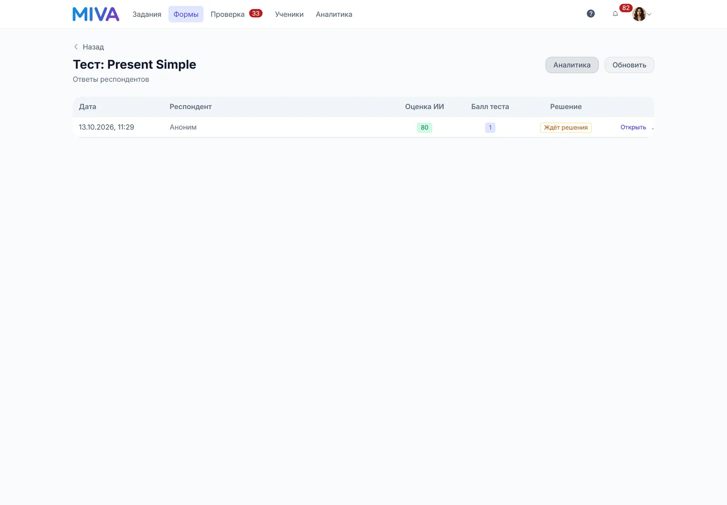Click the test score badge 1

[490, 127]
